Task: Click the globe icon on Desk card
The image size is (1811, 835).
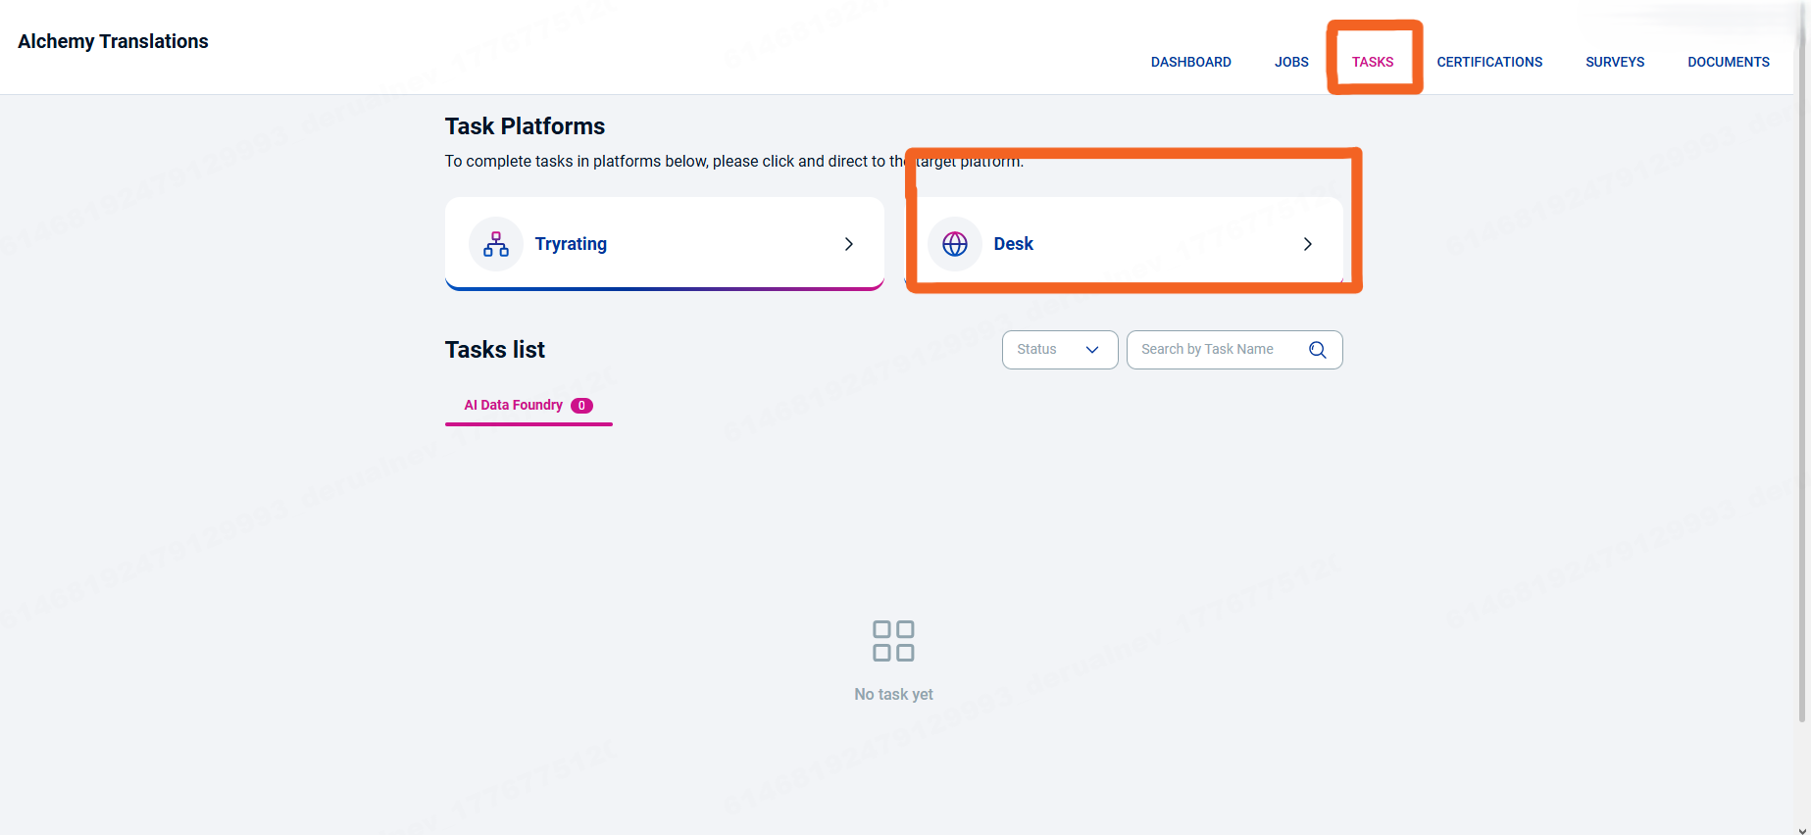Action: pyautogui.click(x=954, y=244)
